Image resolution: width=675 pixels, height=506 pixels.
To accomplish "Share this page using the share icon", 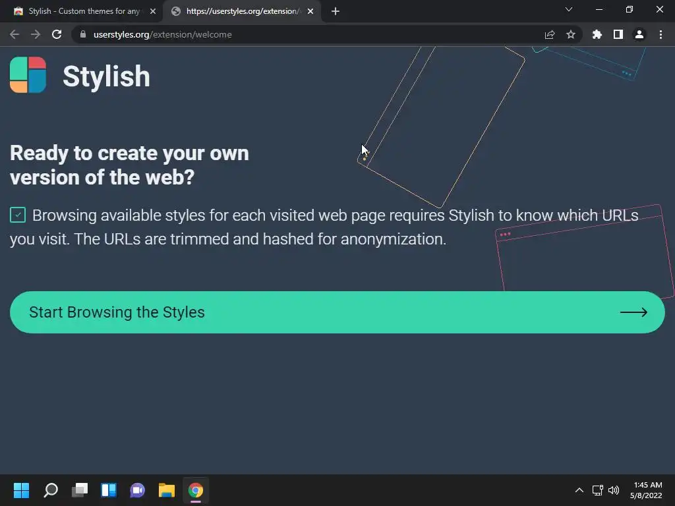I will pyautogui.click(x=550, y=34).
